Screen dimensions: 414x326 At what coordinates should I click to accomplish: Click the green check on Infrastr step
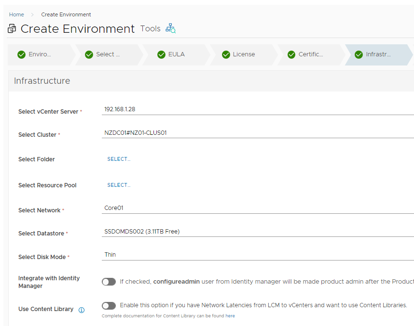359,54
